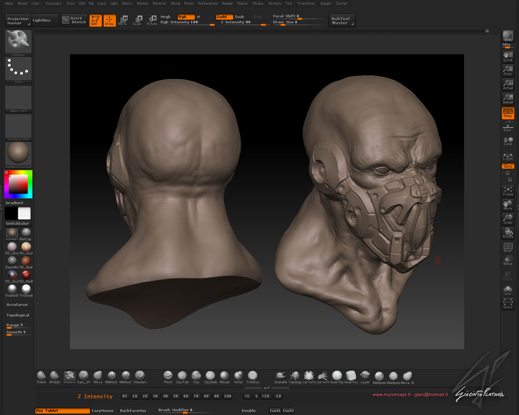This screenshot has width=519, height=415.
Task: Click the LazyMouse button
Action: 102,411
